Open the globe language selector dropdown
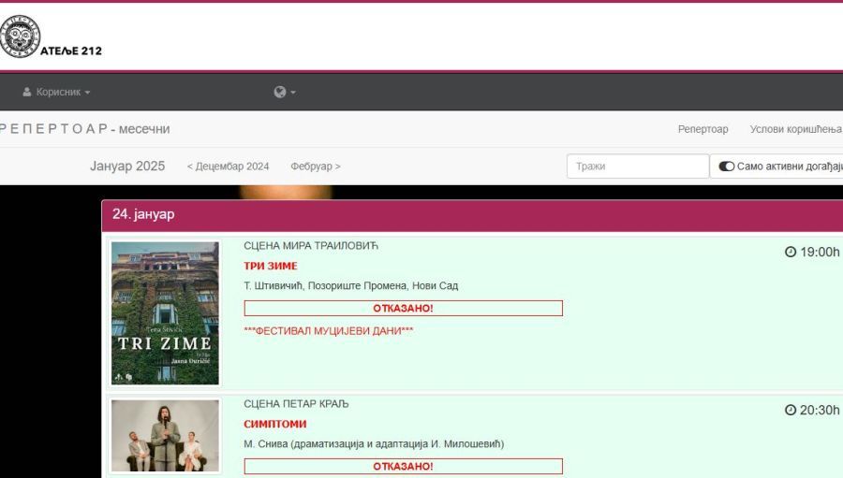843x478 pixels. (285, 92)
